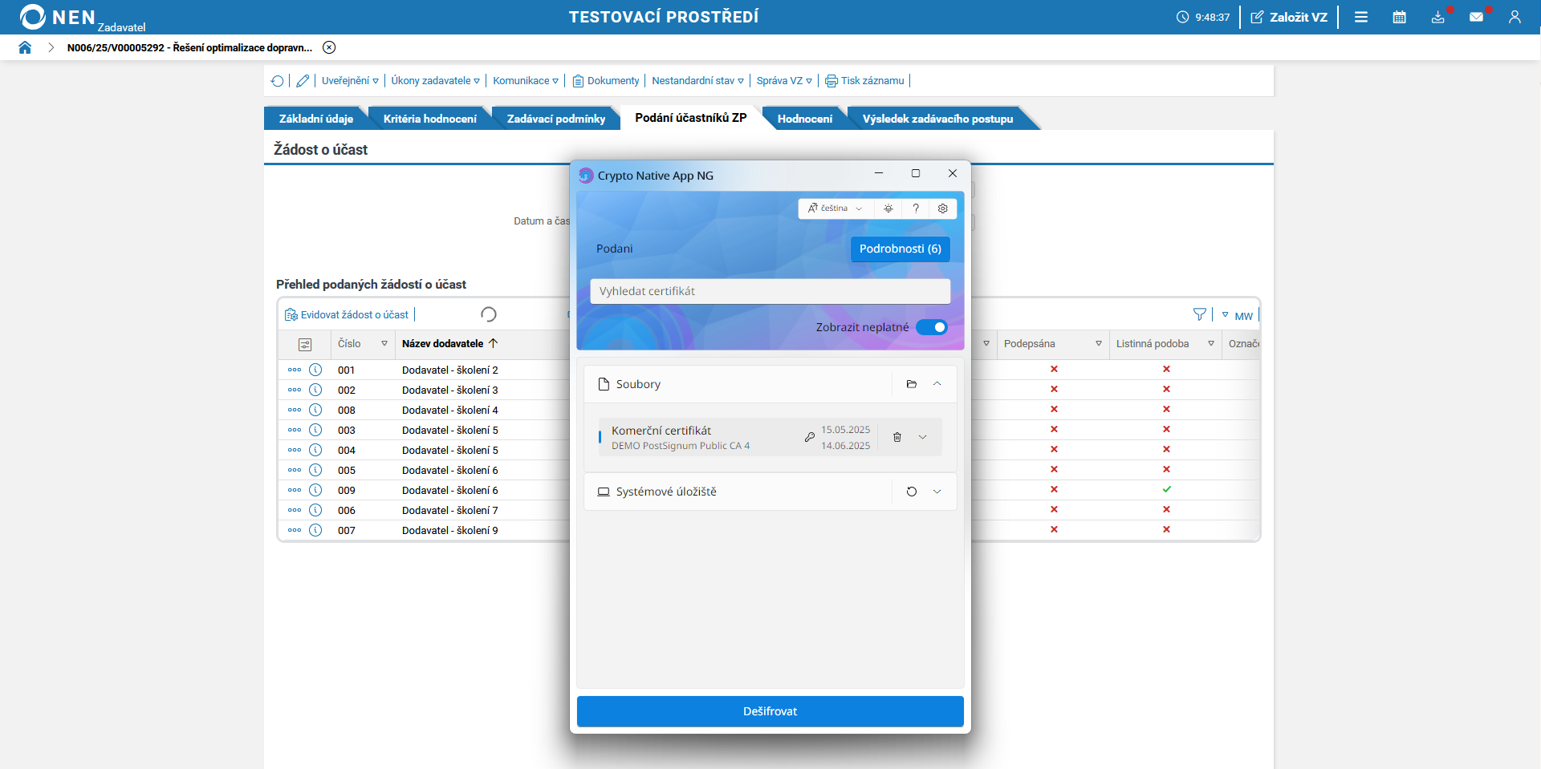Open row 003 actions menu dots
This screenshot has width=1541, height=769.
point(295,431)
